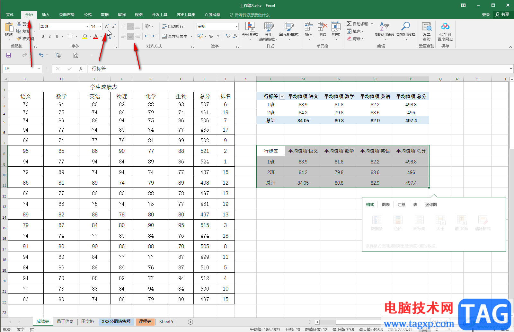Click the Format Painter (格式刷) brush icon

19,39
